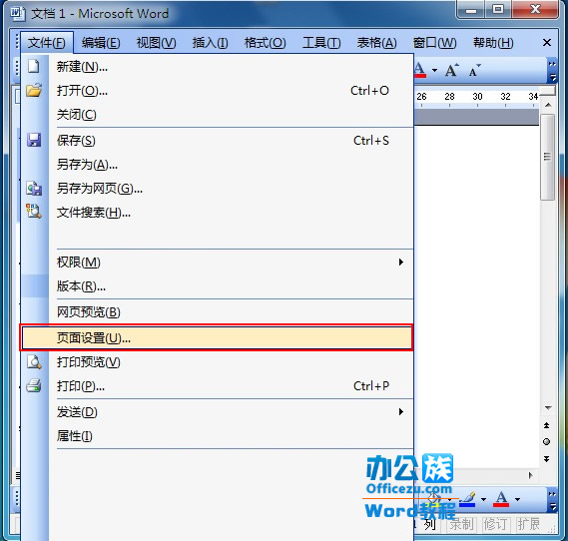Collapse the open 文件(F) menu
This screenshot has width=568, height=541.
pos(47,43)
